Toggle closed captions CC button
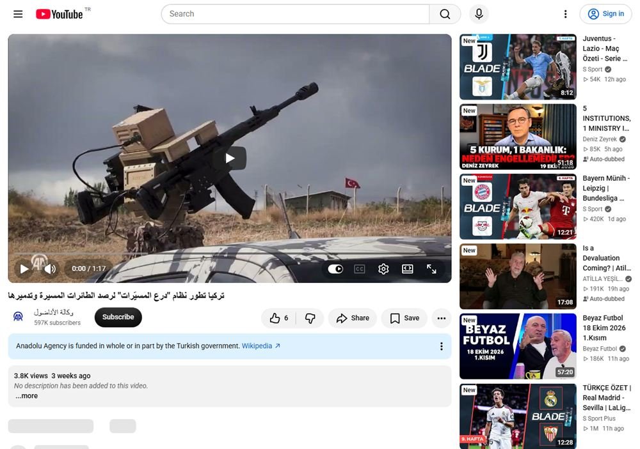This screenshot has width=640, height=449. tap(360, 269)
